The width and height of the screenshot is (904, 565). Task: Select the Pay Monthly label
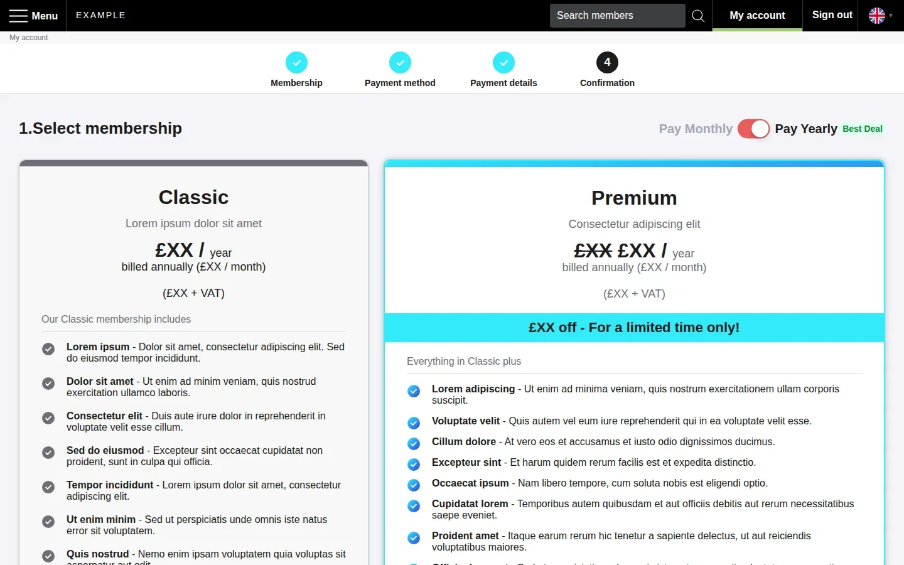pyautogui.click(x=696, y=129)
